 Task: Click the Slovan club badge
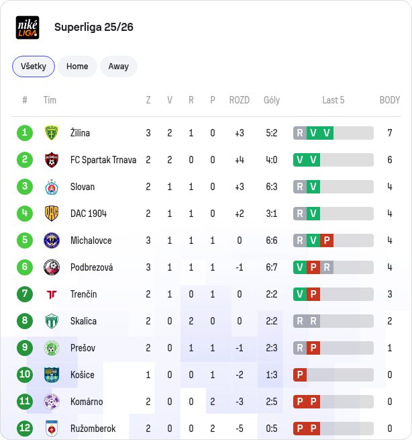point(52,187)
